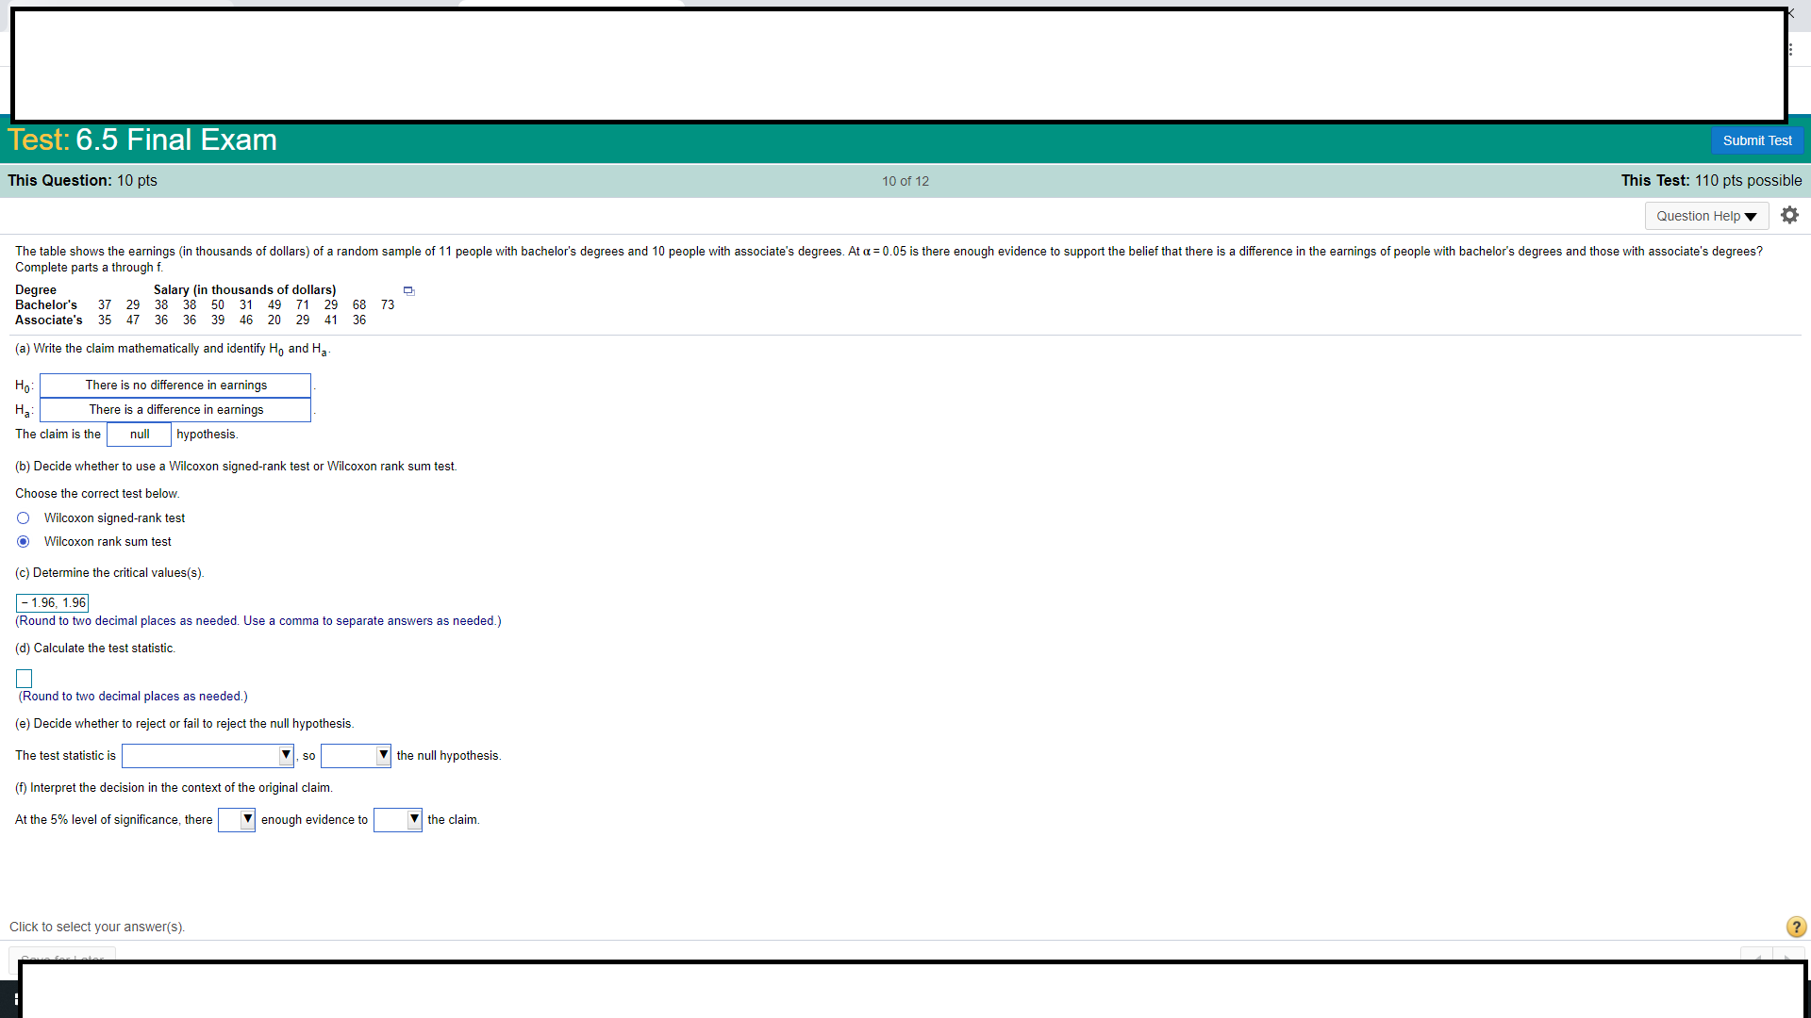Open the settings gear icon
1811x1018 pixels.
point(1789,216)
